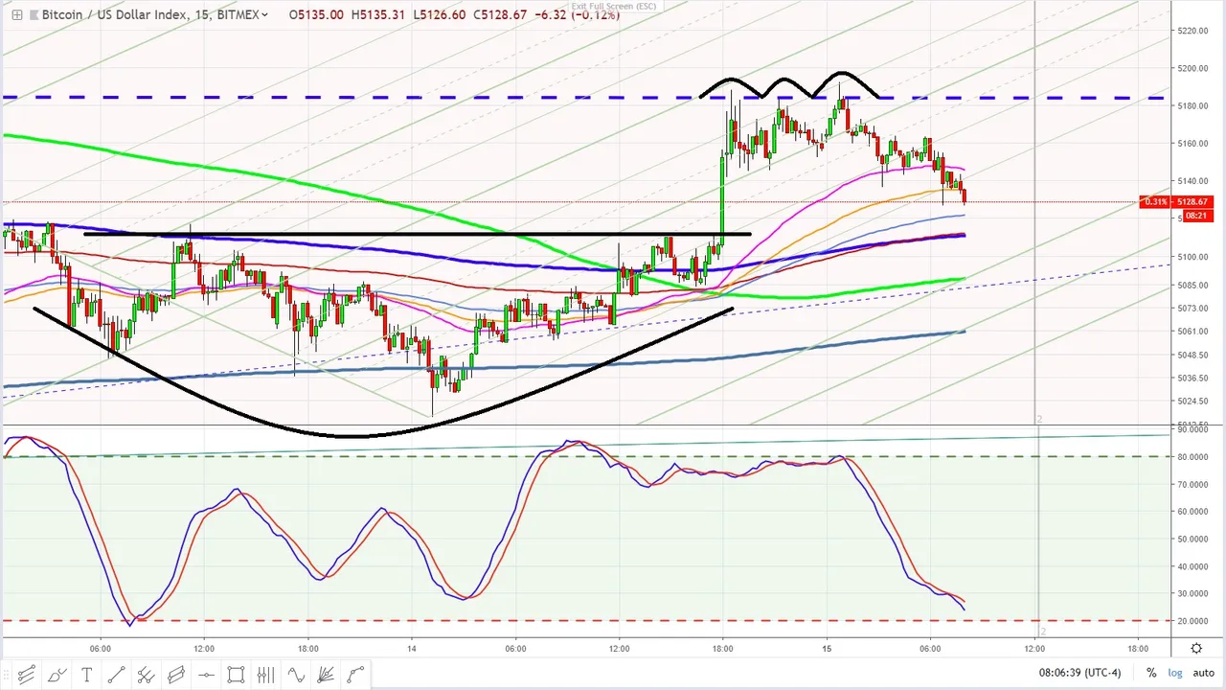Click the 5200.00 price axis label
The height and width of the screenshot is (690, 1226).
click(1193, 68)
